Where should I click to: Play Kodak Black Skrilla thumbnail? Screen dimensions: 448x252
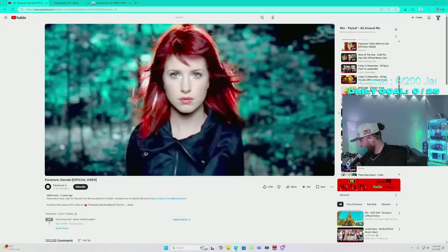point(350,235)
